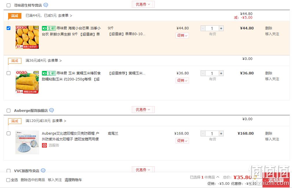Click 清理购物车 in the bottom bar

(x=73, y=180)
